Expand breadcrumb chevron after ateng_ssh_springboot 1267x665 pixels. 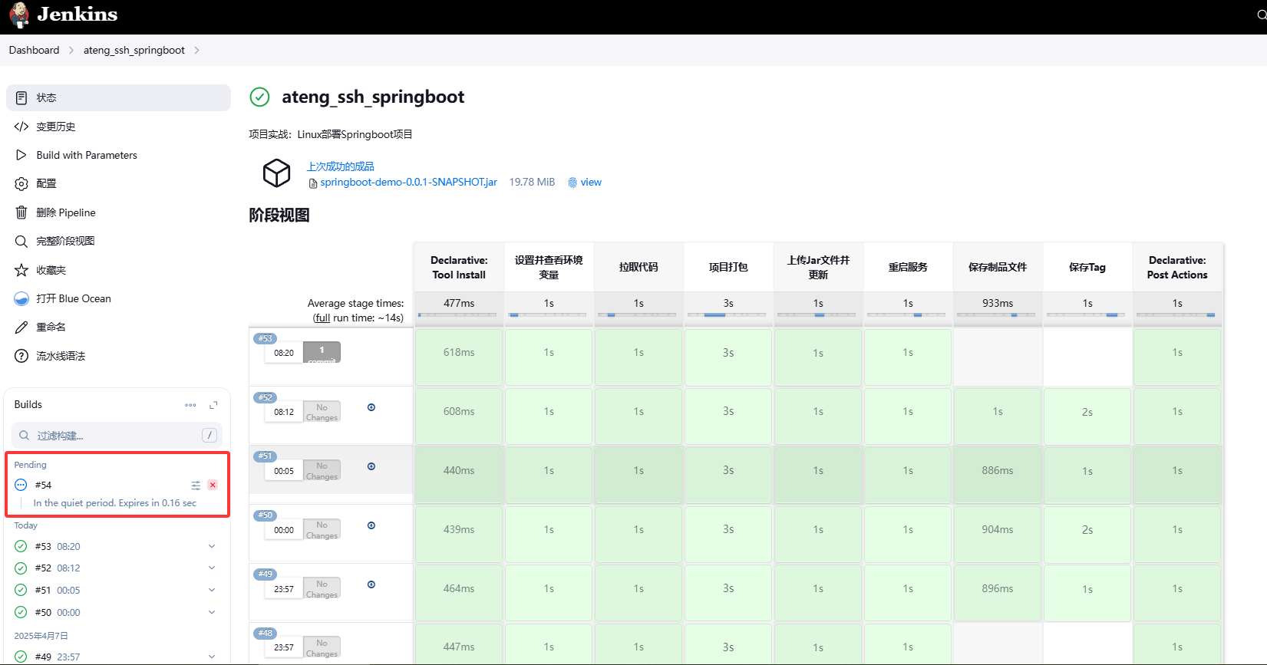pos(197,51)
